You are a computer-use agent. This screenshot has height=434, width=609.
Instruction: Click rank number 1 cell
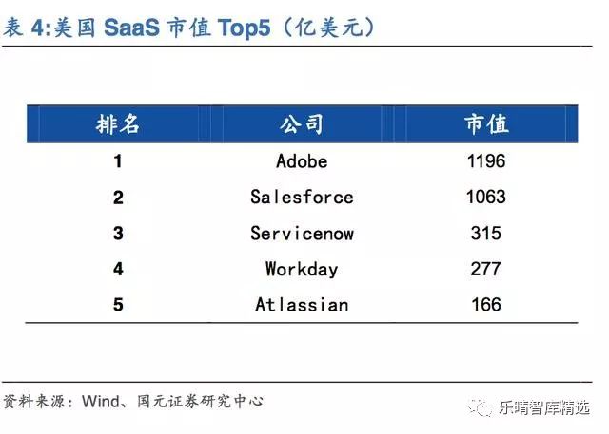pos(118,161)
